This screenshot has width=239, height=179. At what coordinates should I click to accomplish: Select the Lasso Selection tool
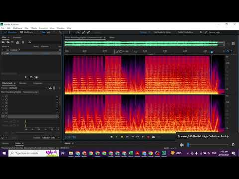pos(79,32)
